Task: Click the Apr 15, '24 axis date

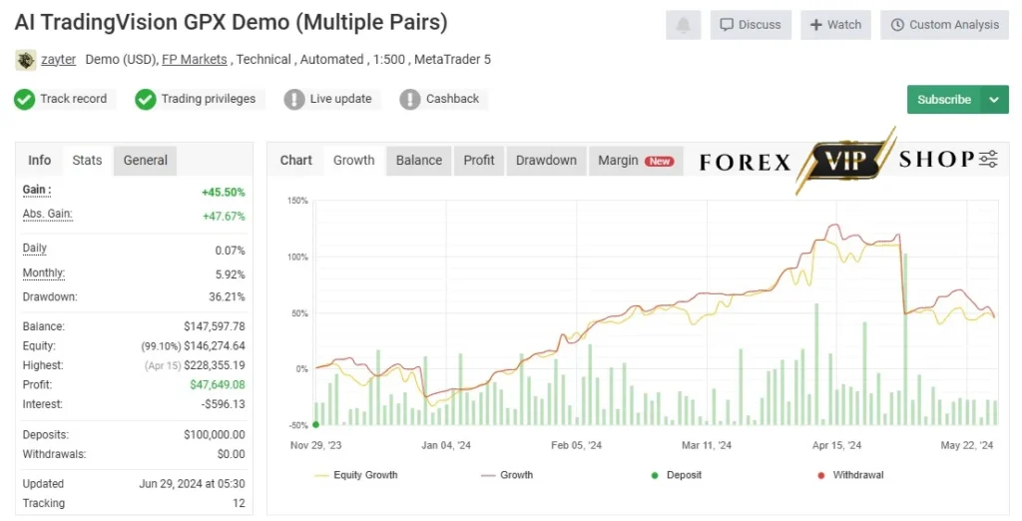Action: pyautogui.click(x=837, y=445)
